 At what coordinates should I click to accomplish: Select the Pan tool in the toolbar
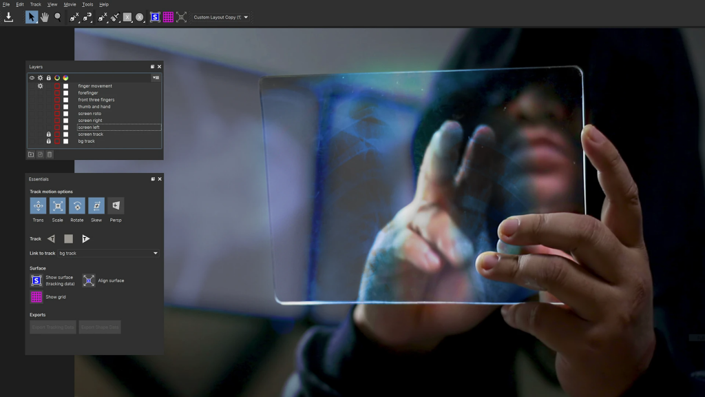click(44, 17)
